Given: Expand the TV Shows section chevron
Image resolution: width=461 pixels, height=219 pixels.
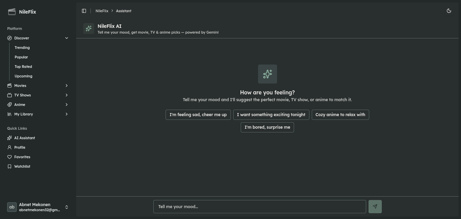Looking at the screenshot, I should click(x=67, y=95).
